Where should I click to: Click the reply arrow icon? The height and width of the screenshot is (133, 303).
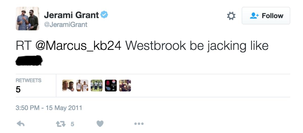tap(20, 124)
